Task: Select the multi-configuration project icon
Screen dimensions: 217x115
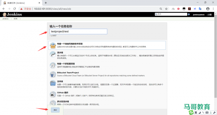Action: [53, 66]
